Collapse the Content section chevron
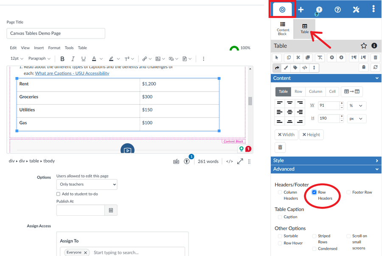This screenshot has height=256, width=382. click(x=376, y=78)
